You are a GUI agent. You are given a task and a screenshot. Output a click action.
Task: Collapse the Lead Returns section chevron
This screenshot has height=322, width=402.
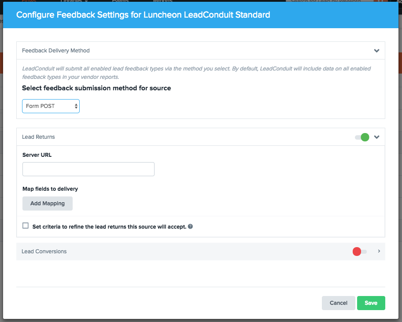point(376,137)
